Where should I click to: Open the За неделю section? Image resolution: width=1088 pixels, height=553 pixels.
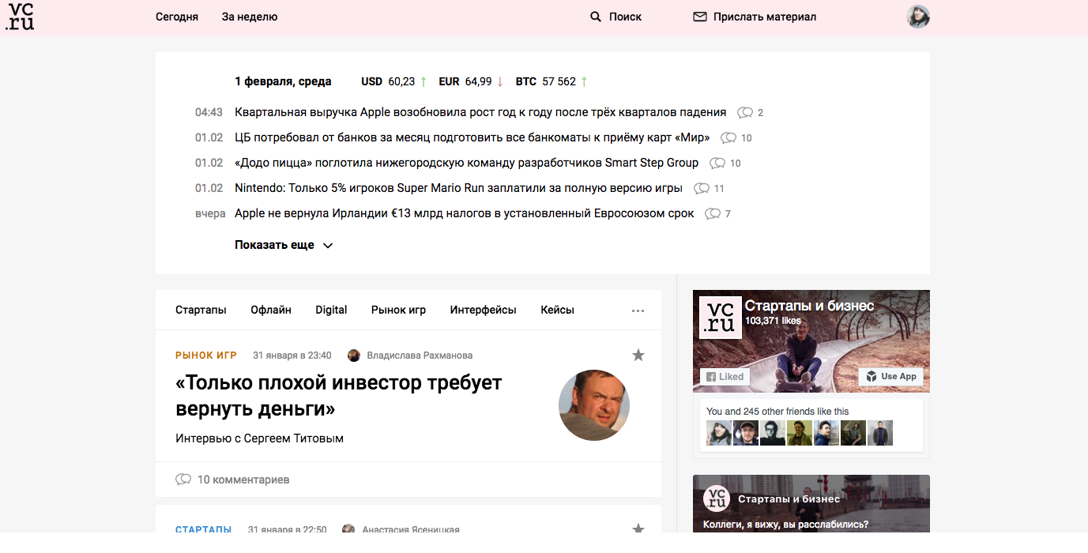[250, 17]
